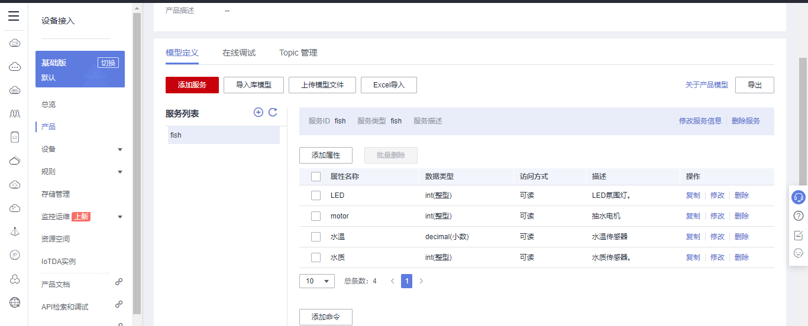
Task: Switch to the 在线调试 tab
Action: (239, 53)
